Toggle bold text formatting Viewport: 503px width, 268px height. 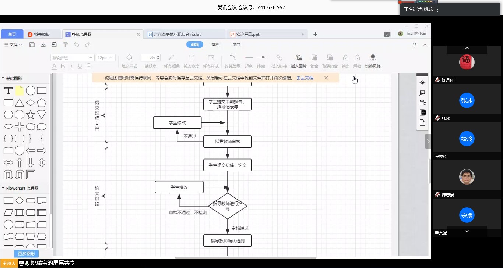click(63, 66)
